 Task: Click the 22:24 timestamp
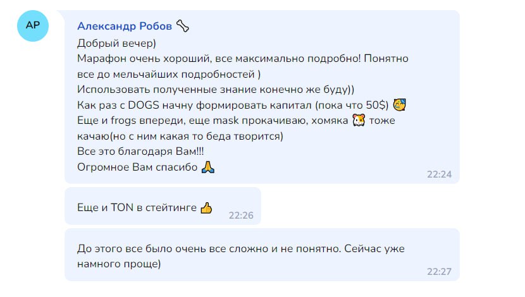439,174
